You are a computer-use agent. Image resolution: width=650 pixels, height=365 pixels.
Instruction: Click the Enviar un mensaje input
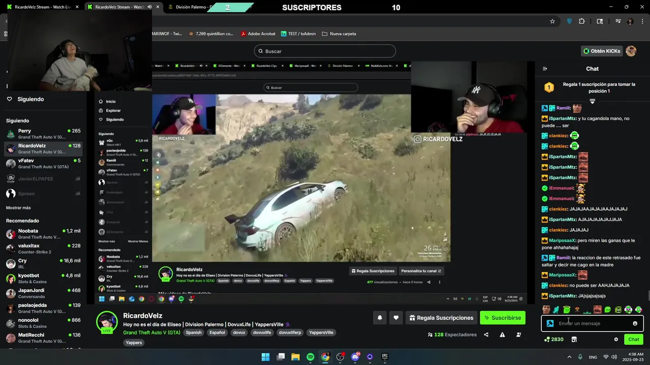[593, 323]
